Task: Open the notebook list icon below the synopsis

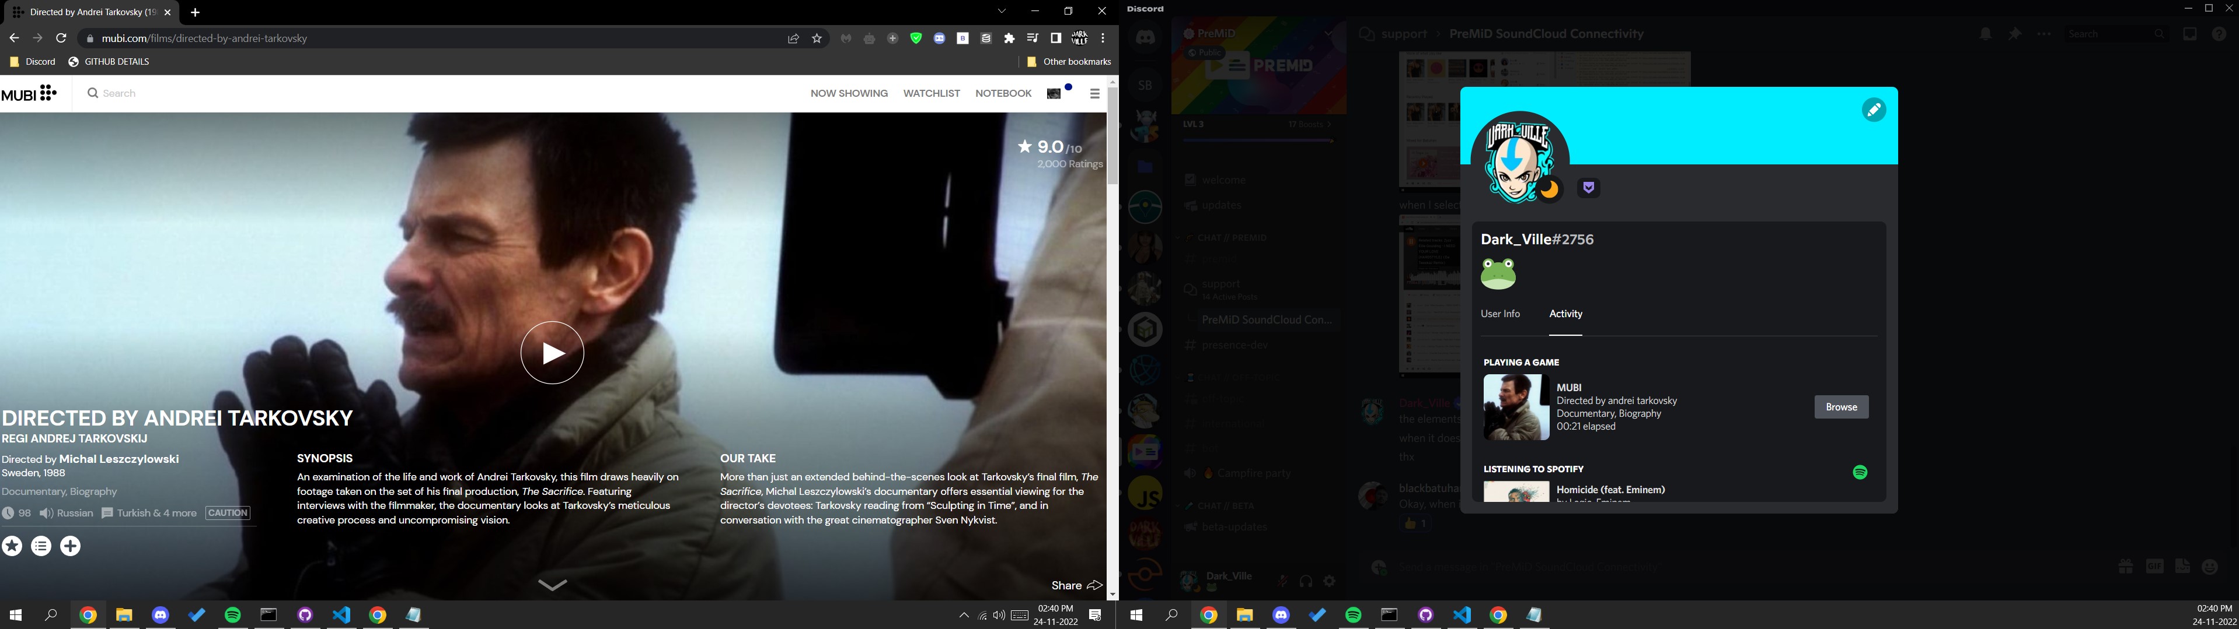Action: (x=41, y=546)
